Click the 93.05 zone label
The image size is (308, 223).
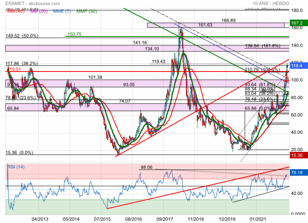(129, 84)
